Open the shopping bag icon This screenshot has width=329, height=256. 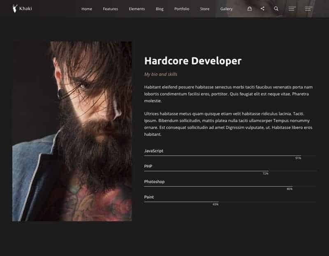point(250,9)
